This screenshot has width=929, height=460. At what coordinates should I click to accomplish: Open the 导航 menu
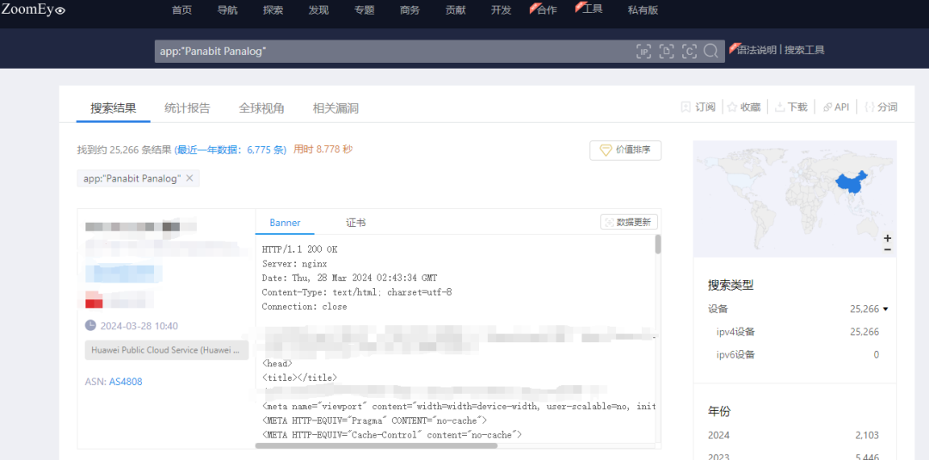point(227,10)
